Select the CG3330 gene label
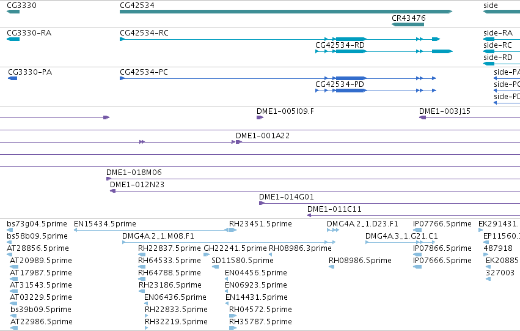Screen dimensions: 520x331 (21, 6)
